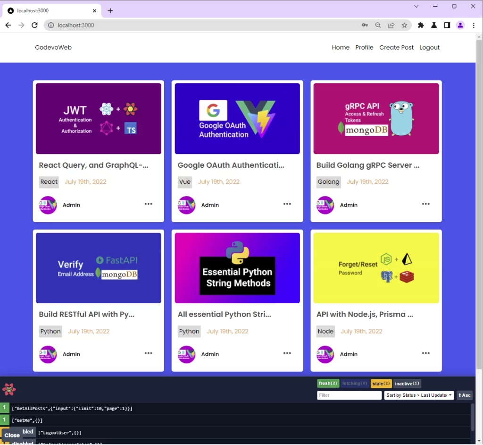This screenshot has height=445, width=483.
Task: Select the GetMe query row
Action: 235,420
